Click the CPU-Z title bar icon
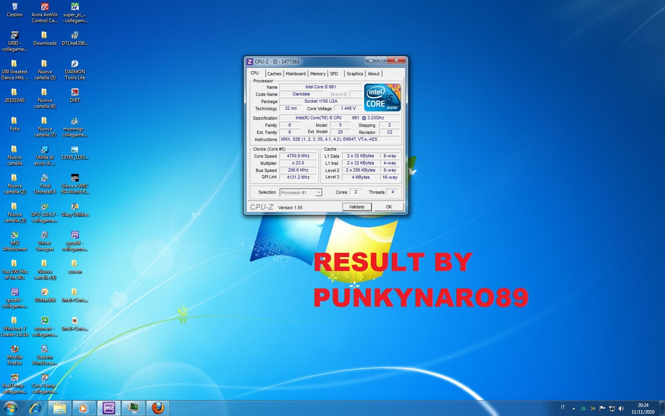 [x=250, y=62]
